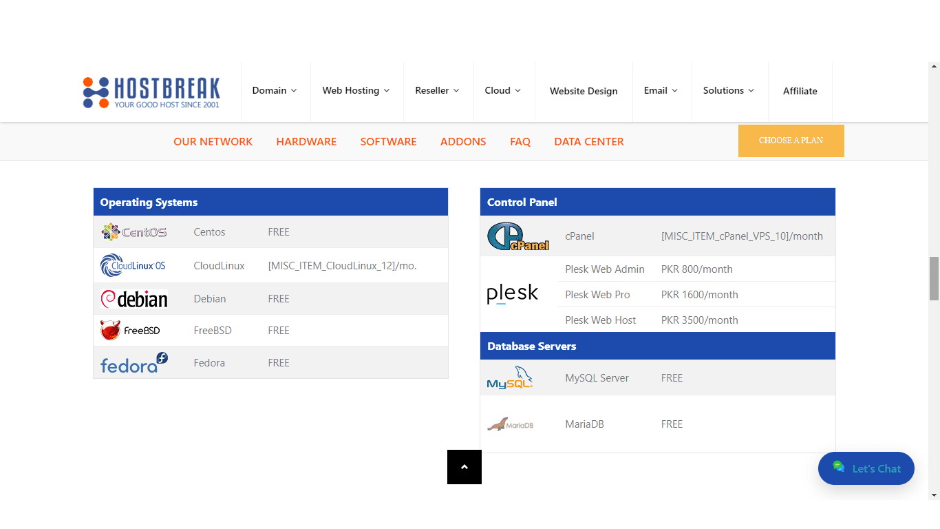940x529 pixels.
Task: Click the Database Servers table header
Action: [x=658, y=346]
